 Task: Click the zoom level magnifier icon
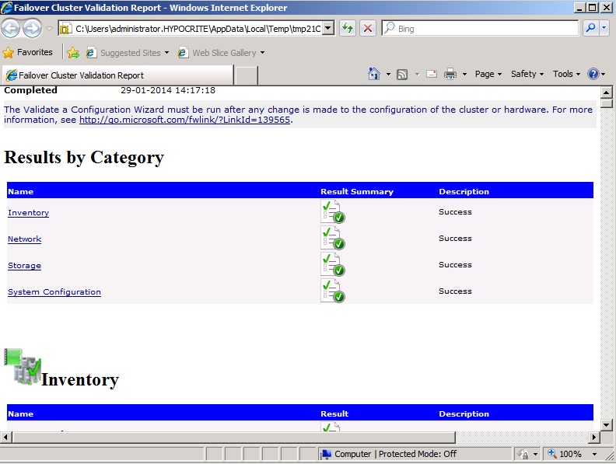(552, 454)
